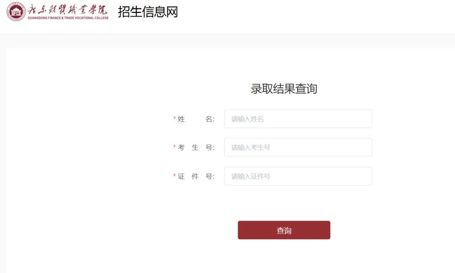Screen dimensions: 455x273
Task: Focus the 证件号 input field
Action: click(x=298, y=176)
